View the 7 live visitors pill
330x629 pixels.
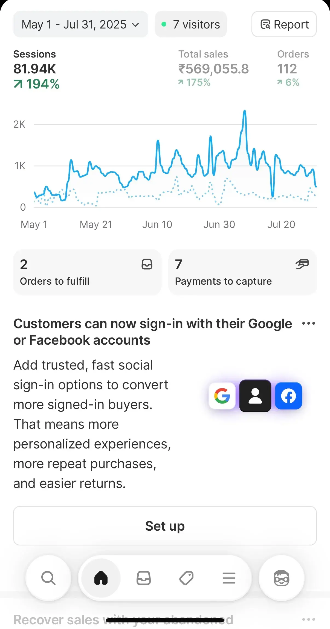[x=191, y=24]
